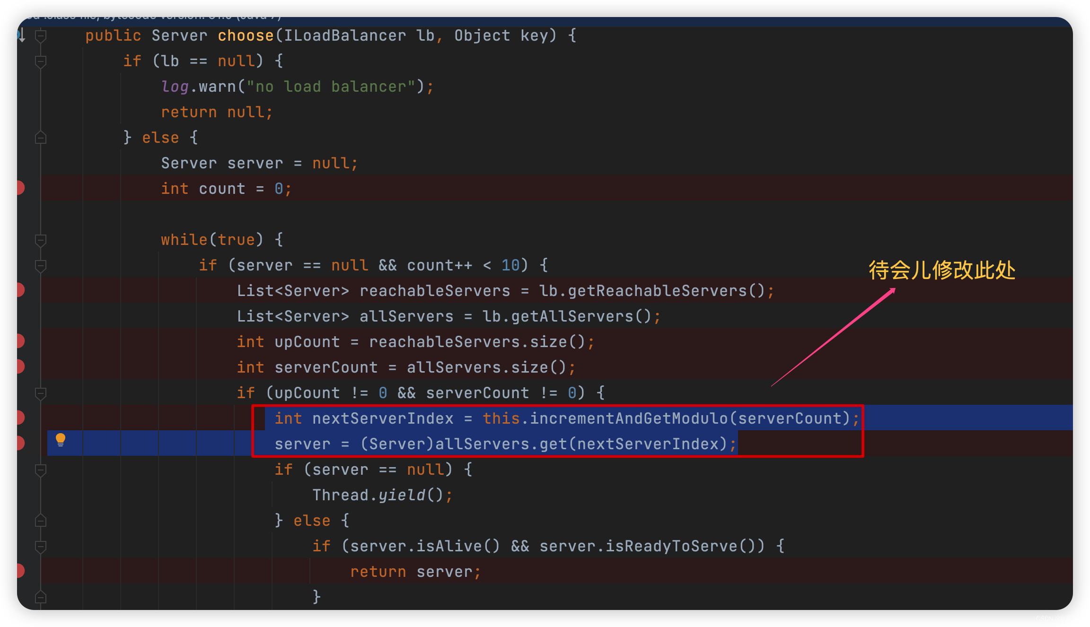Collapse the 'if (server == null)' inner block
This screenshot has width=1090, height=627.
pyautogui.click(x=41, y=470)
